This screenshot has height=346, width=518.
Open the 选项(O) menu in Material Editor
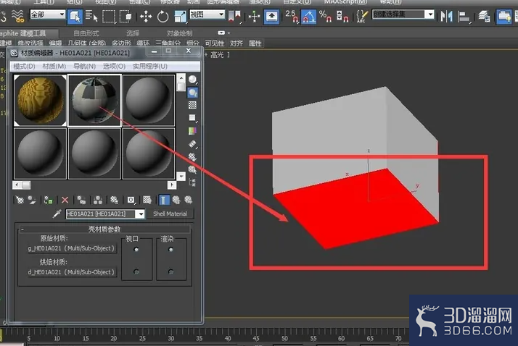pyautogui.click(x=115, y=67)
